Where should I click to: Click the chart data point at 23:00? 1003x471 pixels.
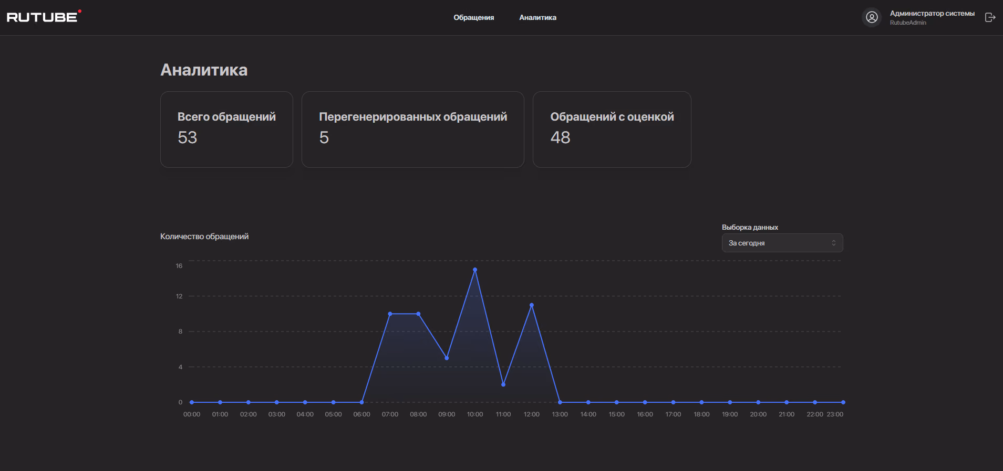tap(843, 402)
